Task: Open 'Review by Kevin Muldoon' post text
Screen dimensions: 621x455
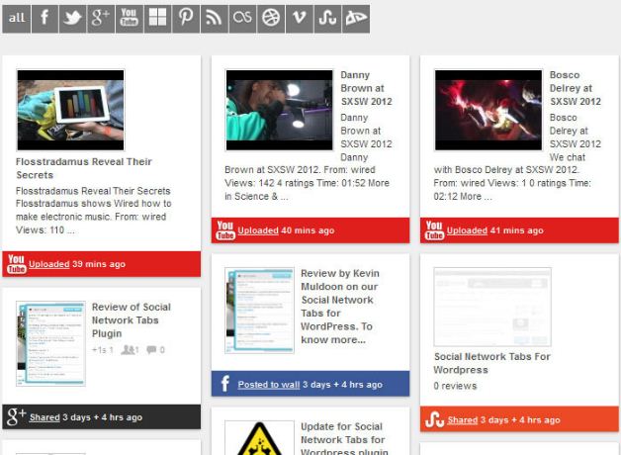Action: [340, 307]
